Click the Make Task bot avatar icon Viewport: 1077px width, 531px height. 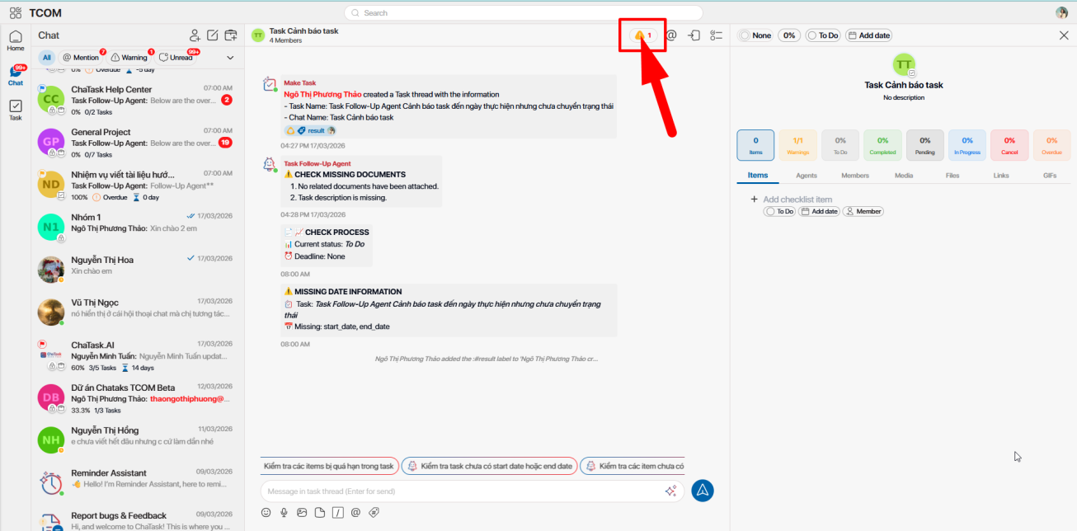tap(270, 84)
